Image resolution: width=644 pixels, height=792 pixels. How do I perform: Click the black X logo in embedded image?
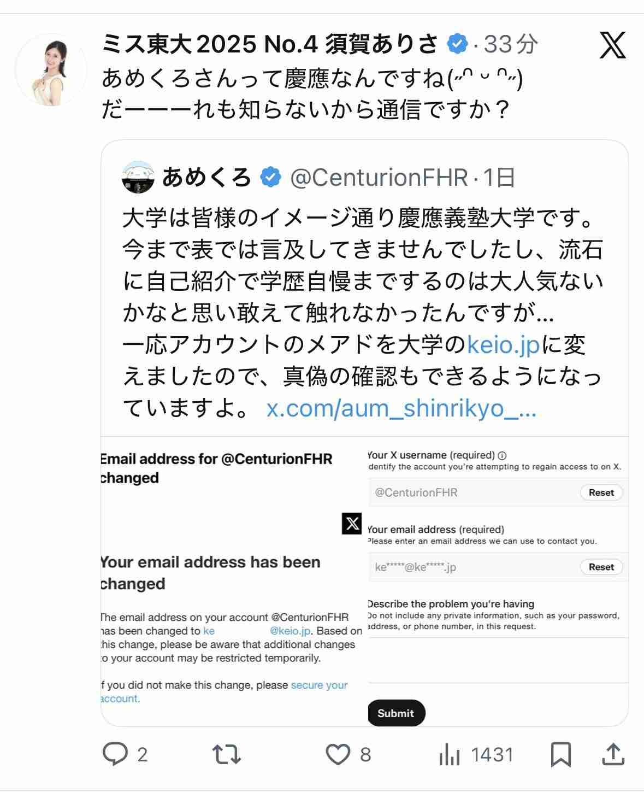click(x=352, y=524)
